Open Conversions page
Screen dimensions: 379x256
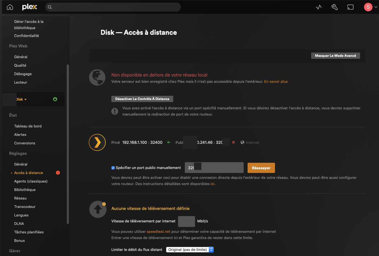click(x=25, y=143)
